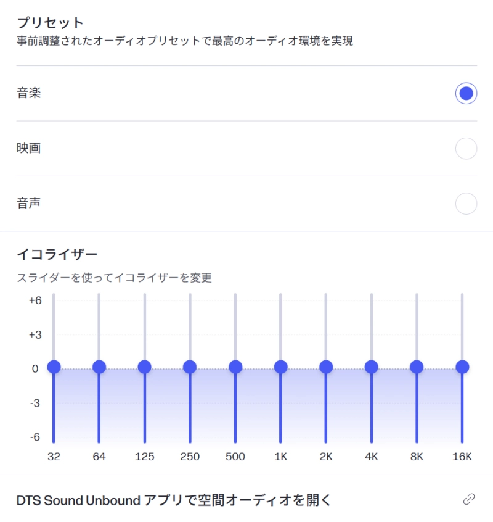Open the DTS Sound Unbound link icon
This screenshot has width=493, height=522.
469,499
